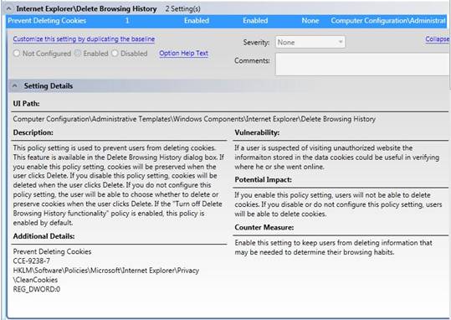Click the Potential Impact heading

pos(264,180)
